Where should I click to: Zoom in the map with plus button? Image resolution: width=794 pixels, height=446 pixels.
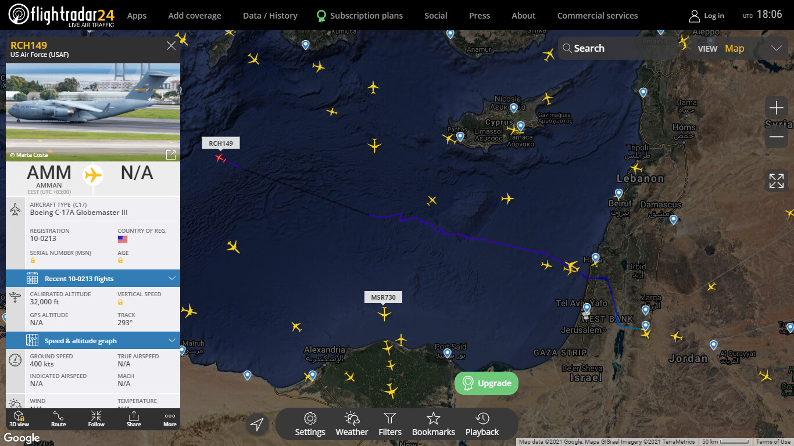point(777,108)
